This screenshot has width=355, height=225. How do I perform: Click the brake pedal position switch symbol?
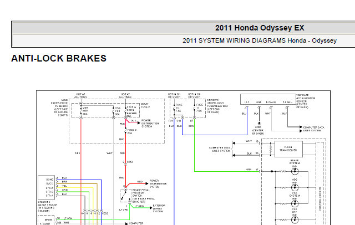pyautogui.click(x=125, y=196)
